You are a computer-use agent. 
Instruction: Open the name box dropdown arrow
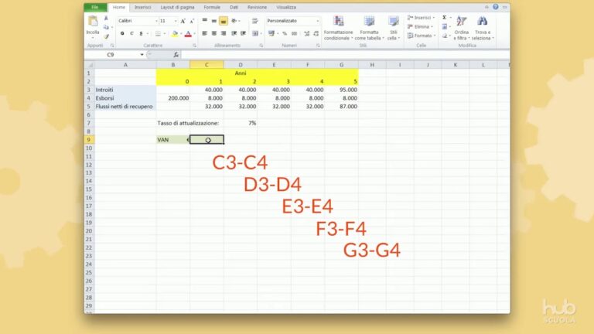click(x=142, y=55)
